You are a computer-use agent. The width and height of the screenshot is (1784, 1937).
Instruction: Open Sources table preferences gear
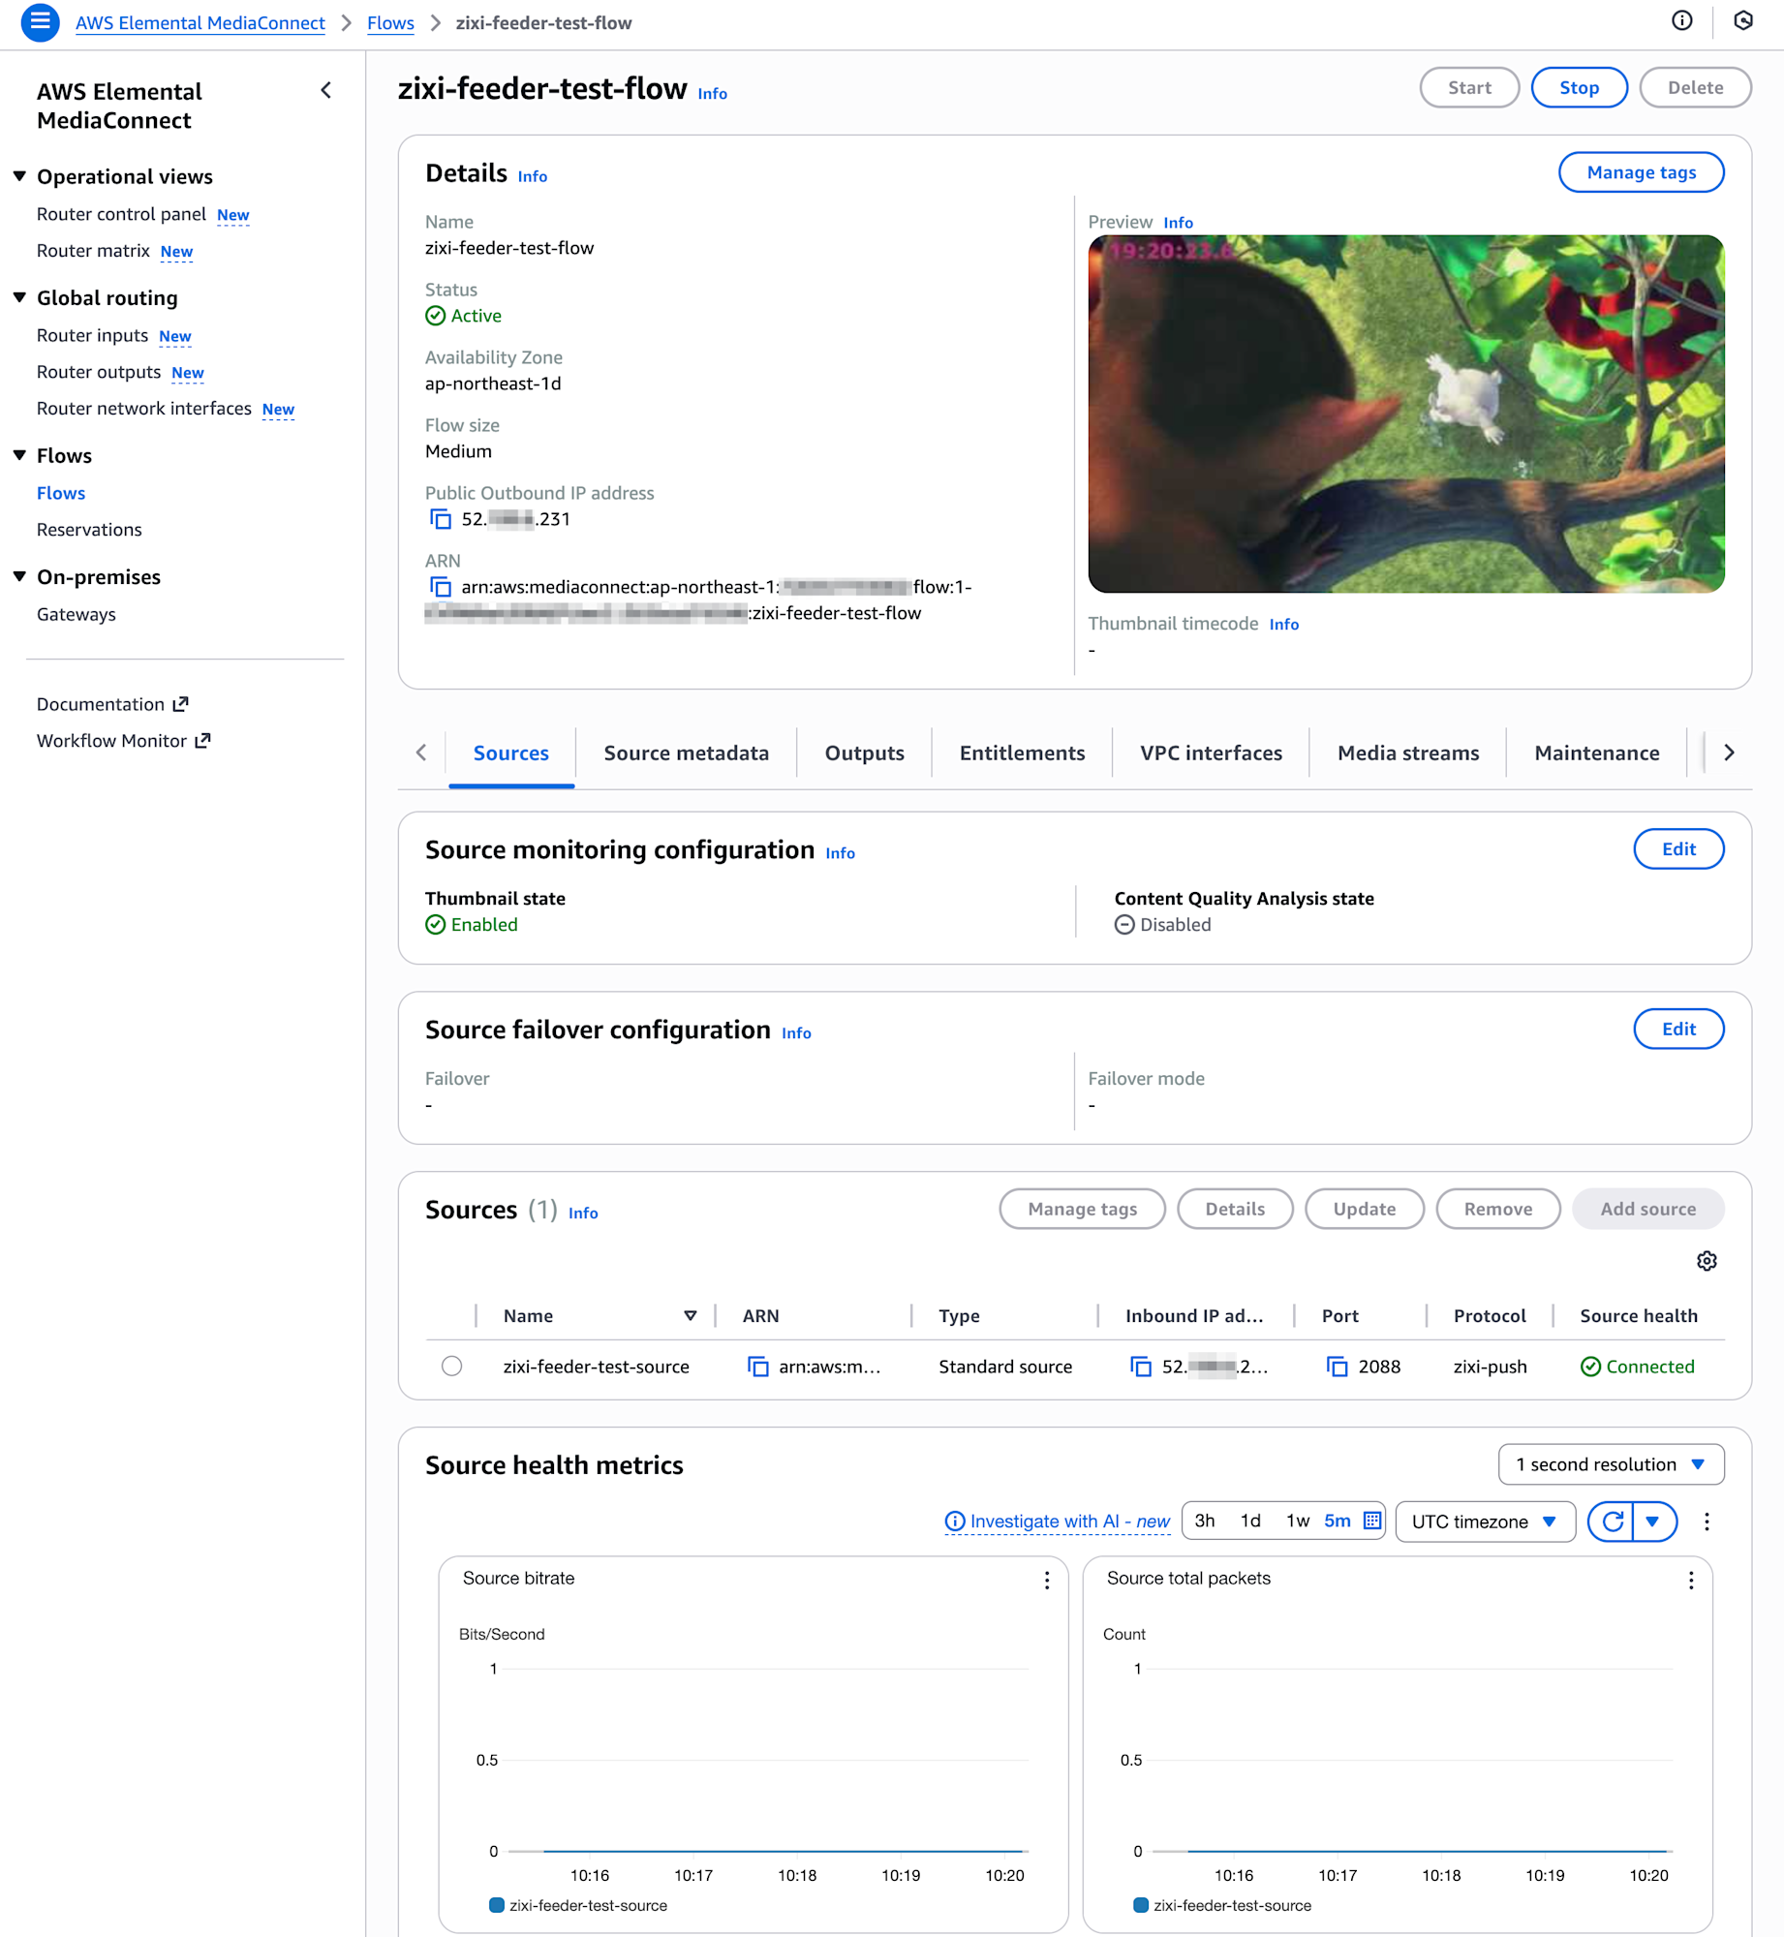[1707, 1261]
